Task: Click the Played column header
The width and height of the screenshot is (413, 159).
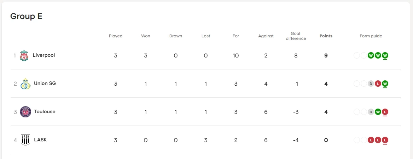Action: pyautogui.click(x=116, y=36)
